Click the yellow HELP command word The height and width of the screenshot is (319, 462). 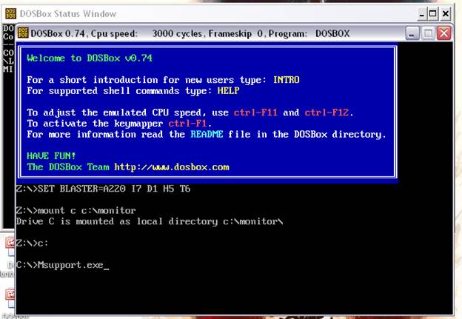pyautogui.click(x=229, y=90)
